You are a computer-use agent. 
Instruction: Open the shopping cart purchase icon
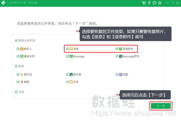[x=144, y=3]
